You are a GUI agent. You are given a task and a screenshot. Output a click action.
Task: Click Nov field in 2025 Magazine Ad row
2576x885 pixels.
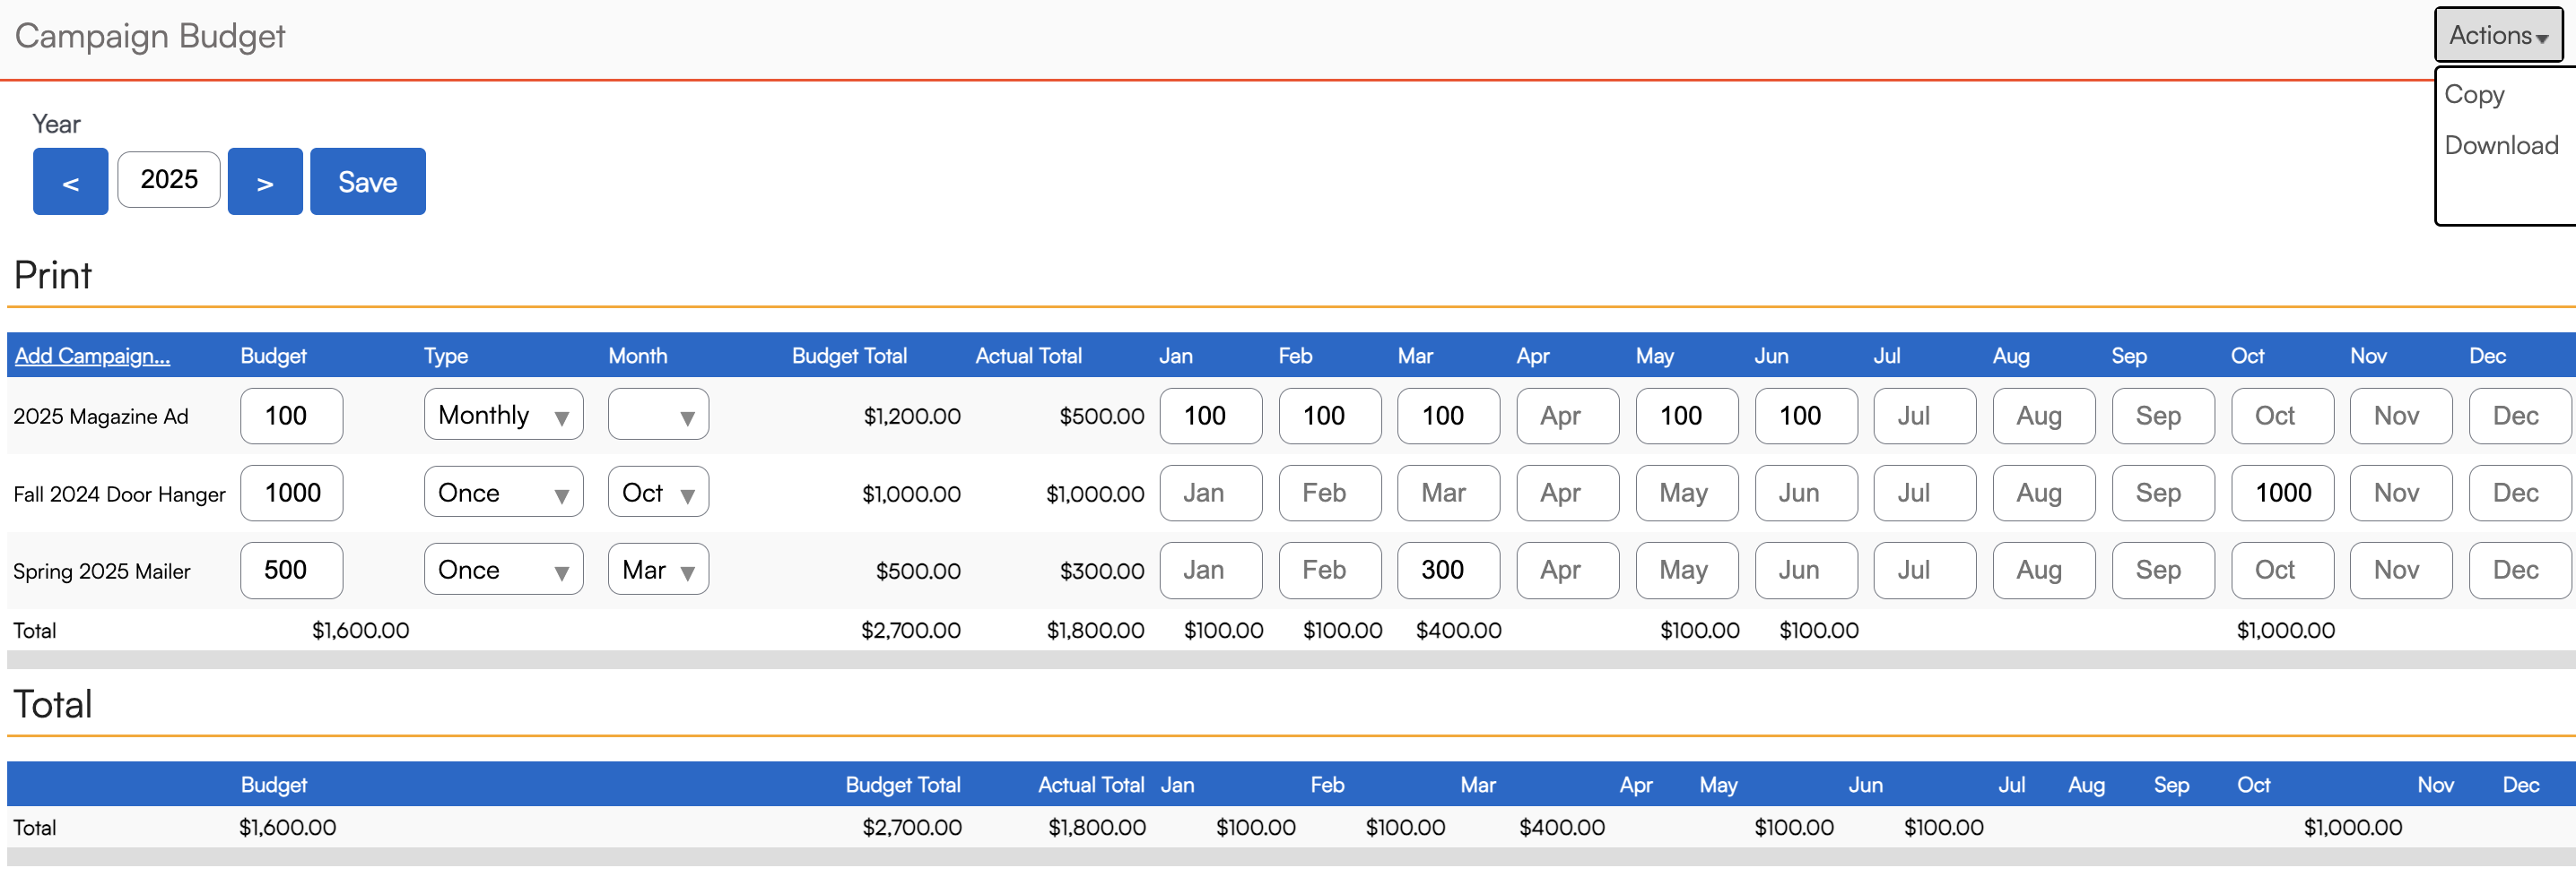tap(2402, 416)
